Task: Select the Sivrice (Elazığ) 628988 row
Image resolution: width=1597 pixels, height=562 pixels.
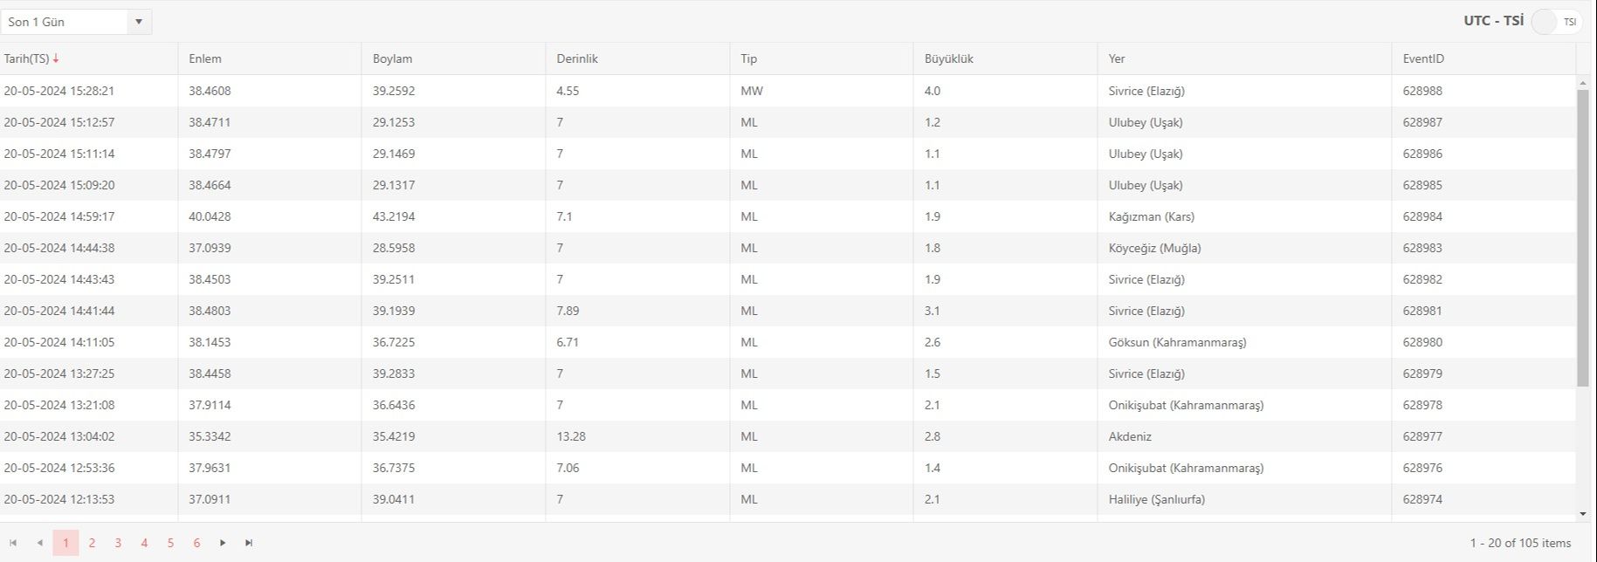Action: (x=786, y=91)
